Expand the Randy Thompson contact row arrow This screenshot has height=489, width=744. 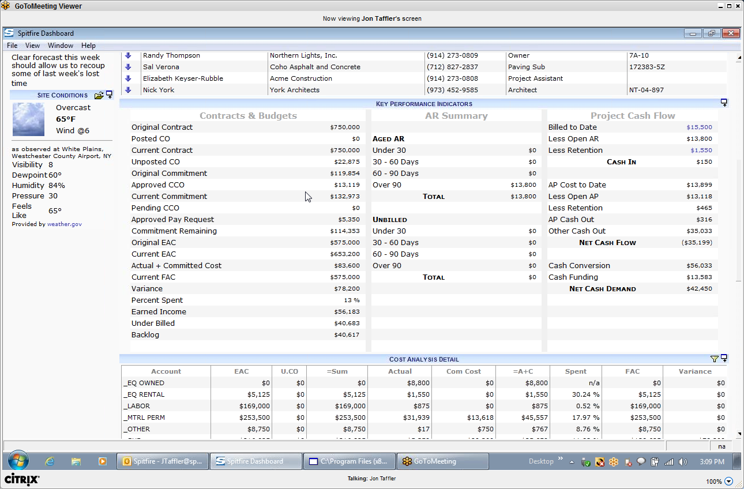tap(127, 55)
